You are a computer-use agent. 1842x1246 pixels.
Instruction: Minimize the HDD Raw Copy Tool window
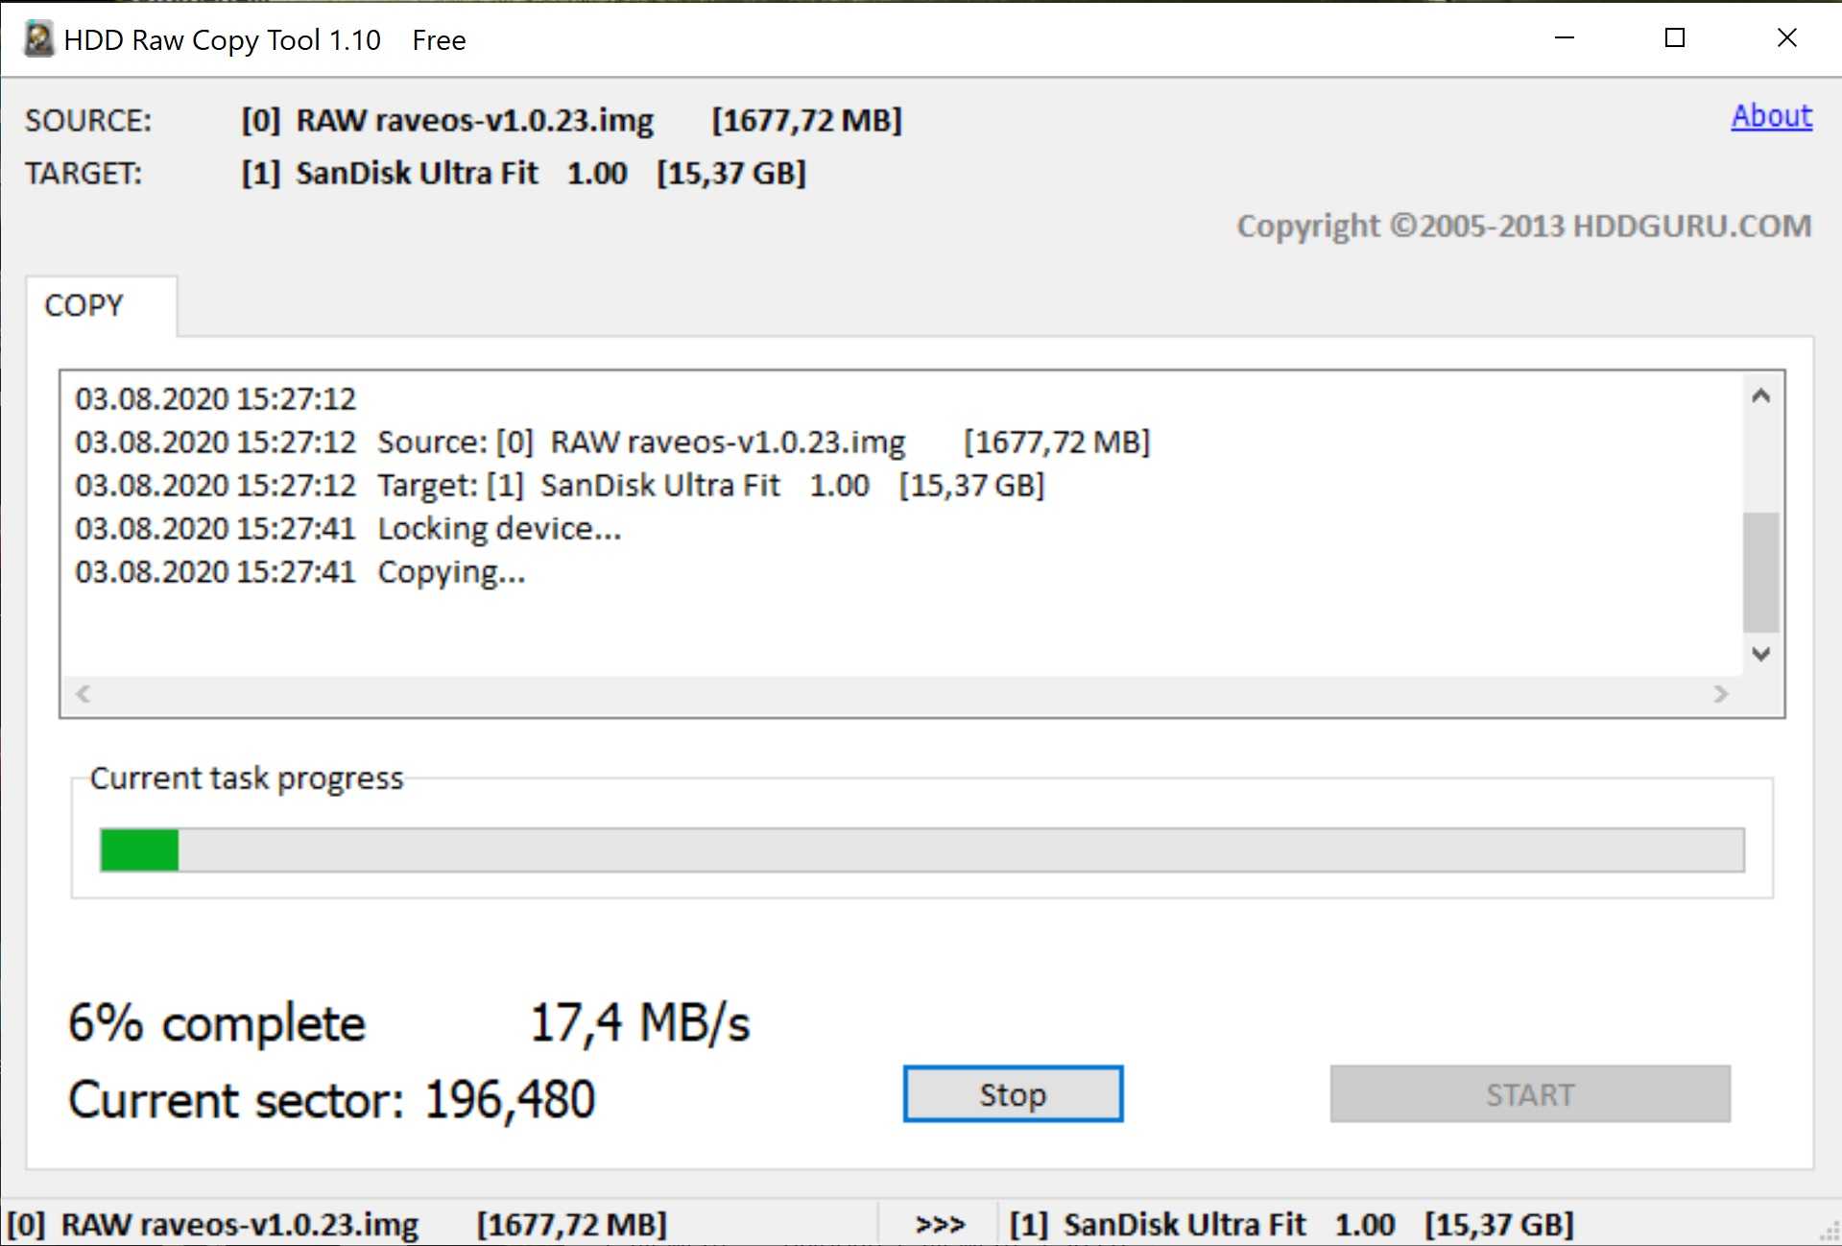pos(1565,38)
